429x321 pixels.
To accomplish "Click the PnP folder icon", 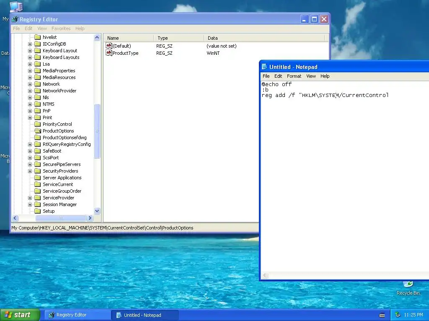I will pos(37,111).
